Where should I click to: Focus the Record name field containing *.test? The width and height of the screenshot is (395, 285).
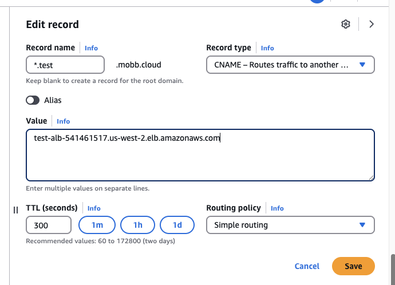[x=65, y=65]
